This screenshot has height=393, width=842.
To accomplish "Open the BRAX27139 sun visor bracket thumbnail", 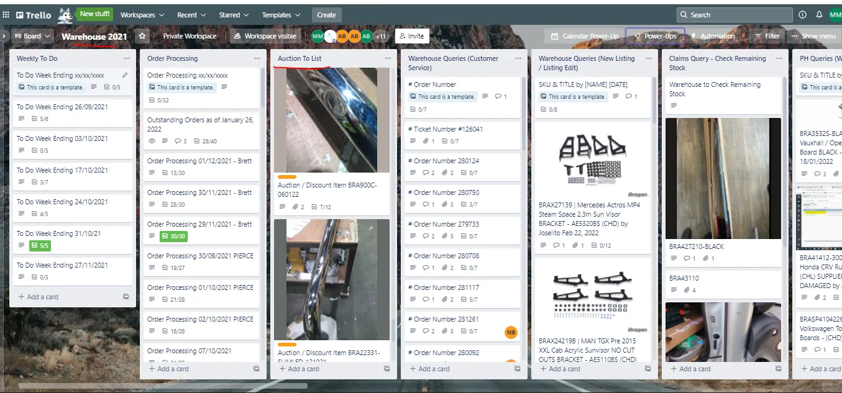I will point(592,159).
